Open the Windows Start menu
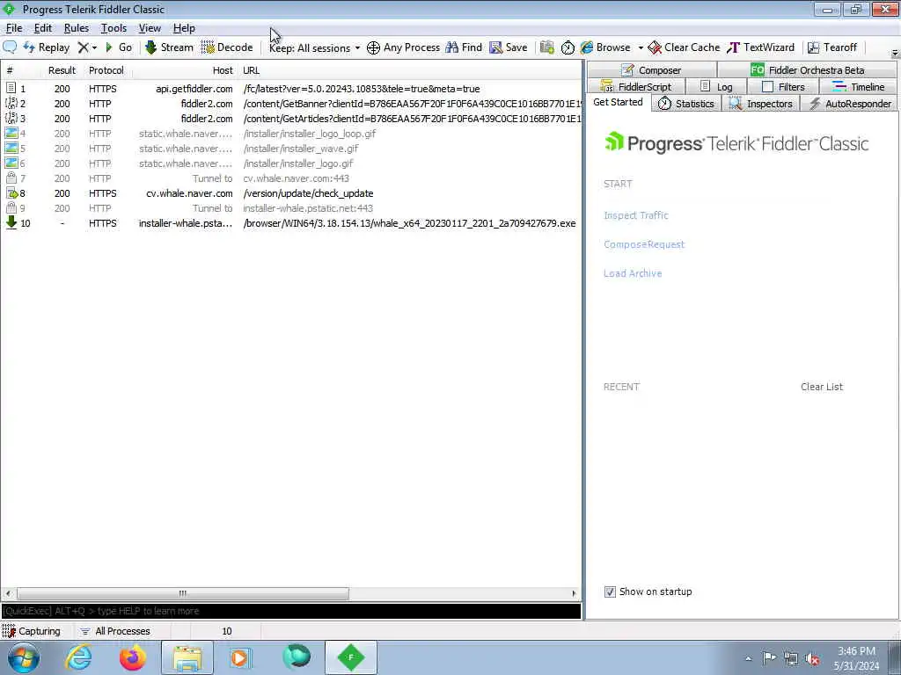This screenshot has height=675, width=901. tap(24, 657)
